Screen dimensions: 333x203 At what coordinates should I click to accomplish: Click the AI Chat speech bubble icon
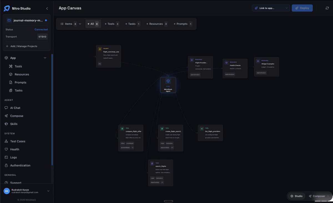[x=6, y=108]
